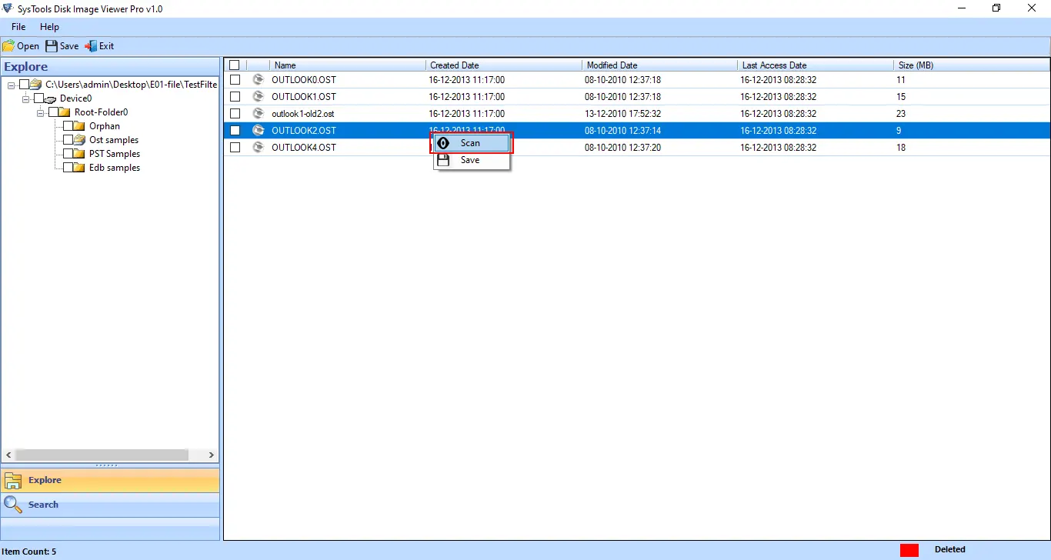Check the box for OUTLOOK1.OST
This screenshot has width=1051, height=560.
tap(235, 97)
